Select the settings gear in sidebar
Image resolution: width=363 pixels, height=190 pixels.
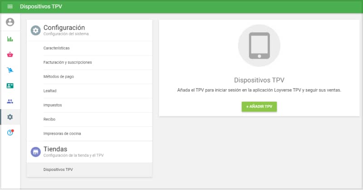(x=10, y=117)
